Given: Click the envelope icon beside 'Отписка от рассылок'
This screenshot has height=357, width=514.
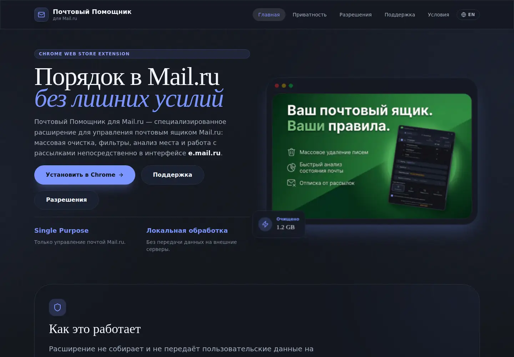Looking at the screenshot, I should pyautogui.click(x=291, y=183).
